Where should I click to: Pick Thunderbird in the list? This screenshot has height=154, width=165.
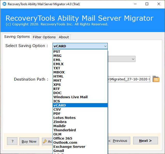(x=80, y=130)
